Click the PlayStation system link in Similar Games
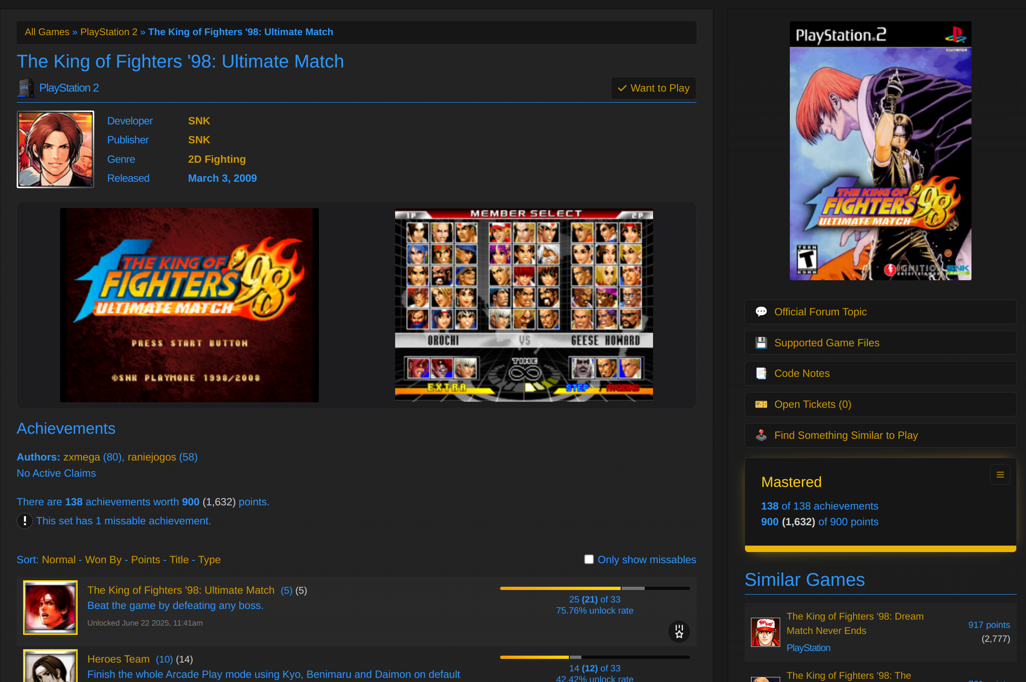The image size is (1026, 682). point(808,648)
